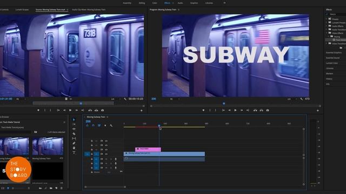Select the Slip tool
Screen dimensions: 346x194
[x=74, y=138]
